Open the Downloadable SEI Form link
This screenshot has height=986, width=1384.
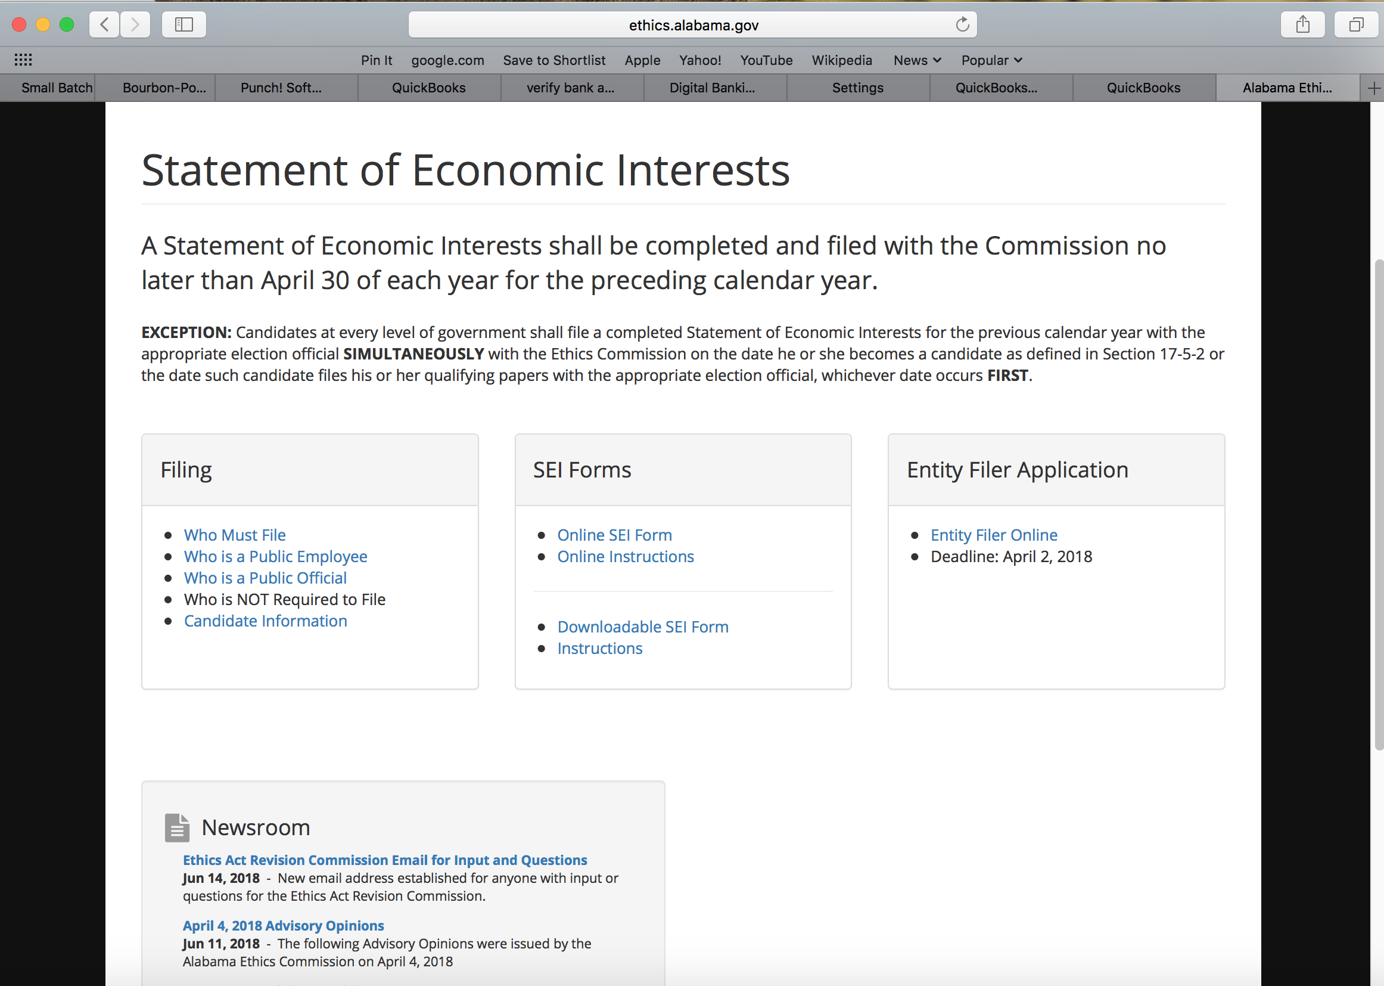(x=642, y=627)
